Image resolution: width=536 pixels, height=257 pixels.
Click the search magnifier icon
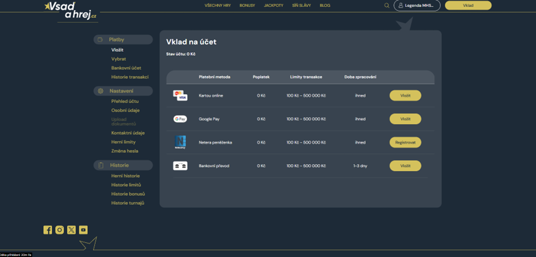(387, 6)
